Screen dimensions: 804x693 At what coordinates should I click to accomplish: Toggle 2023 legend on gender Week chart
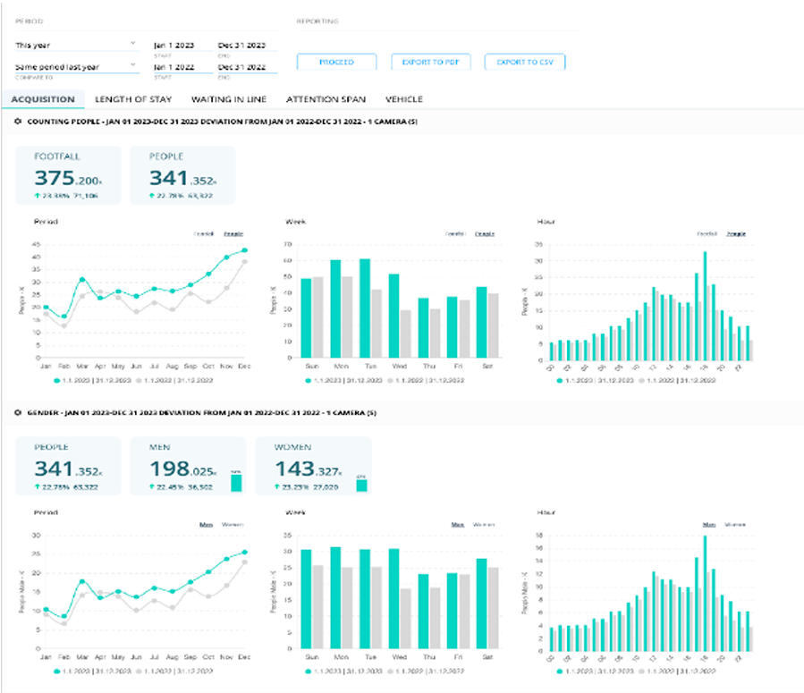pos(343,671)
